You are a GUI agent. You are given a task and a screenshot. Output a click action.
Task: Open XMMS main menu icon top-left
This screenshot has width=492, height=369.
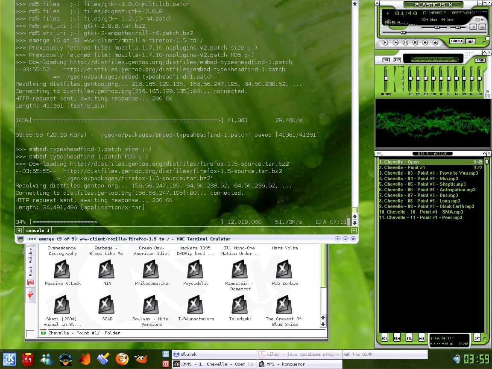[378, 3]
